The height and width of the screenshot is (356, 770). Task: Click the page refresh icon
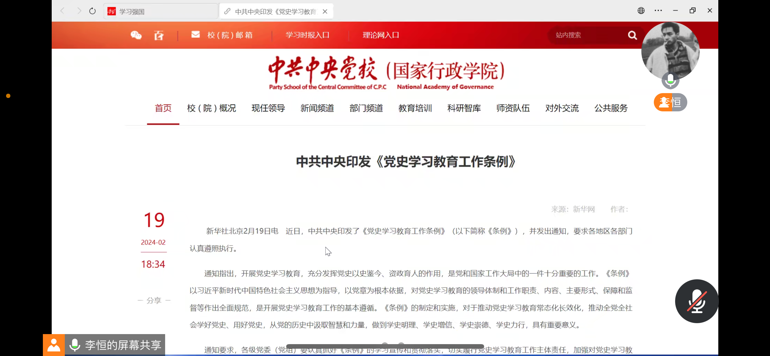[92, 11]
